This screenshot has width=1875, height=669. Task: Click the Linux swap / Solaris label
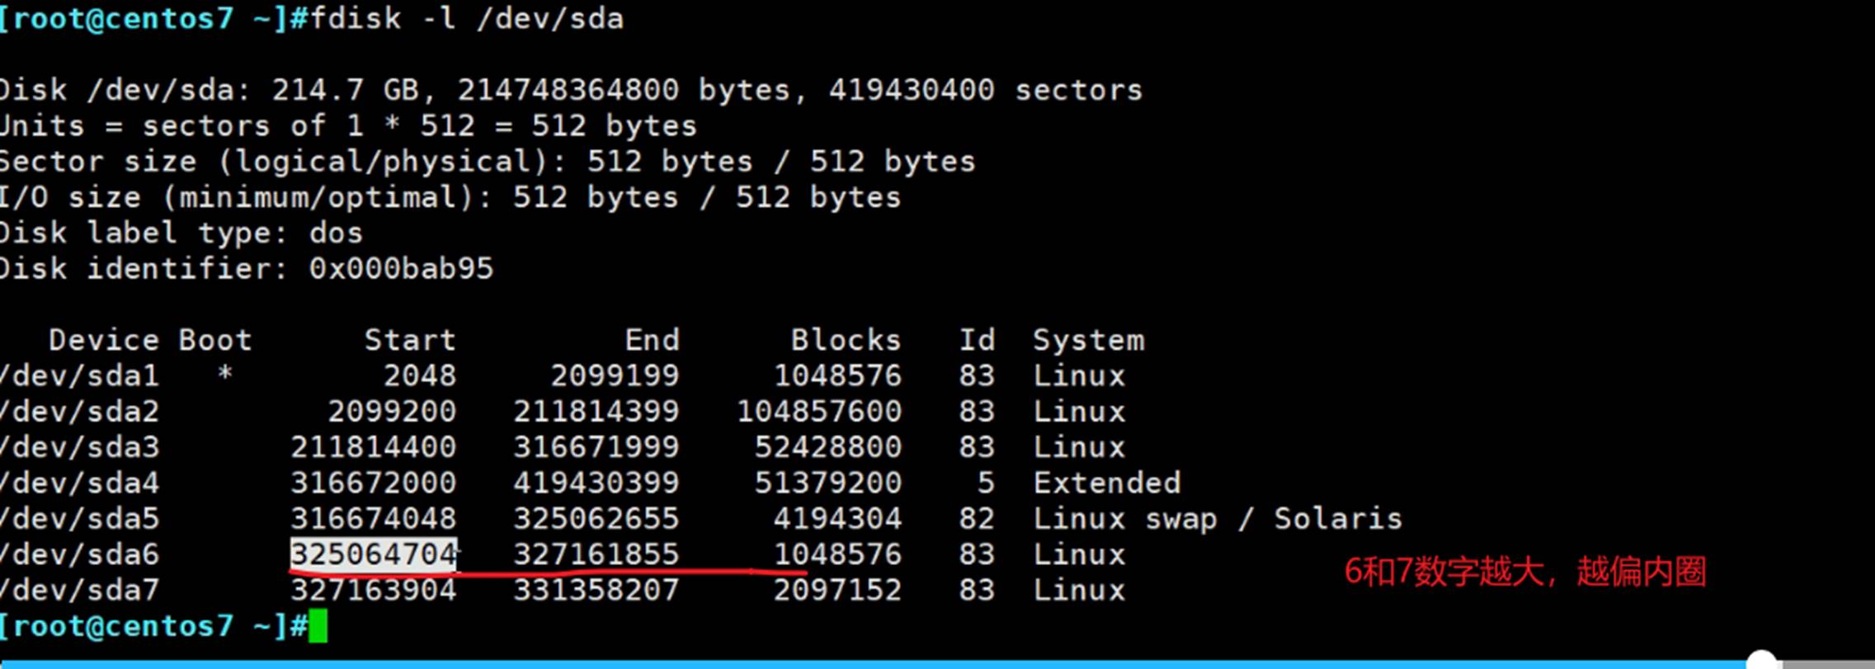click(x=1217, y=519)
